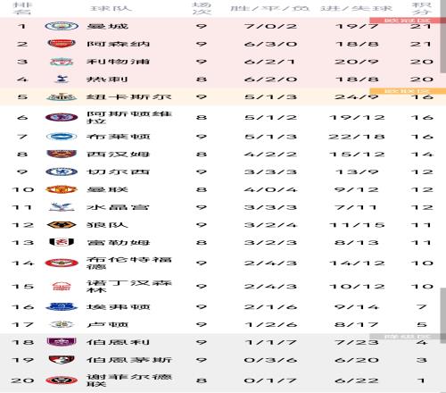This screenshot has height=393, width=446.
Task: Click the Manchester City crest icon
Action: click(x=62, y=26)
